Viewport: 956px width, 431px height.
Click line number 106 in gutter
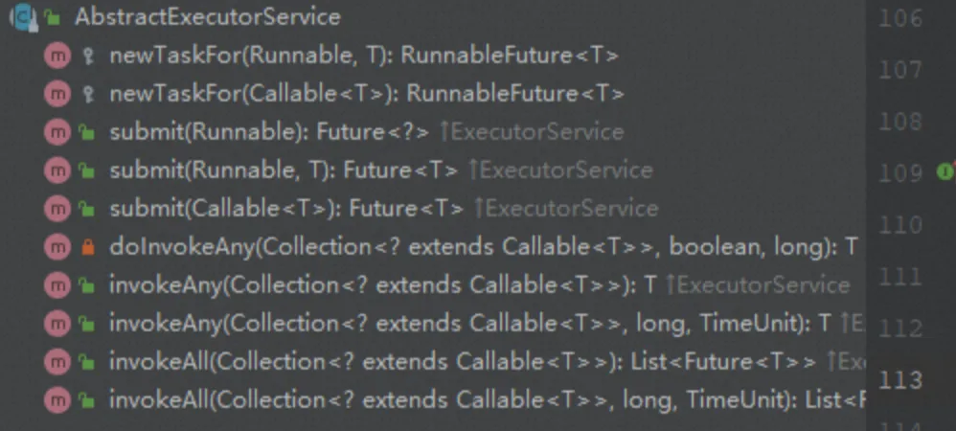click(899, 19)
